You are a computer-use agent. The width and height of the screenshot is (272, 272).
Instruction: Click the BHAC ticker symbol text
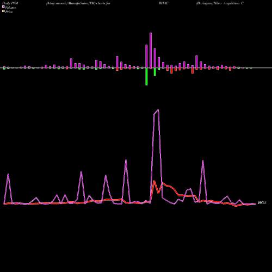pyautogui.click(x=163, y=3)
